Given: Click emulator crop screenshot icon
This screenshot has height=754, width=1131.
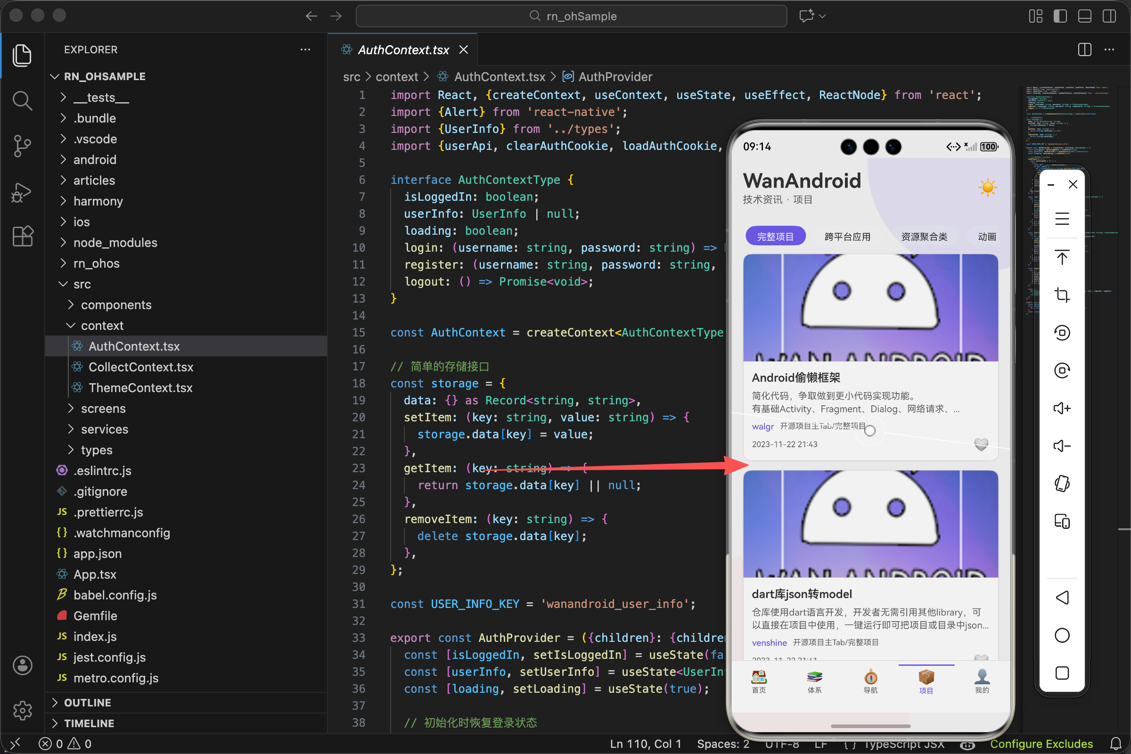Looking at the screenshot, I should coord(1062,295).
